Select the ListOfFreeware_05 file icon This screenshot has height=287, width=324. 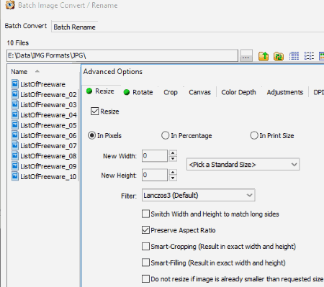15,125
